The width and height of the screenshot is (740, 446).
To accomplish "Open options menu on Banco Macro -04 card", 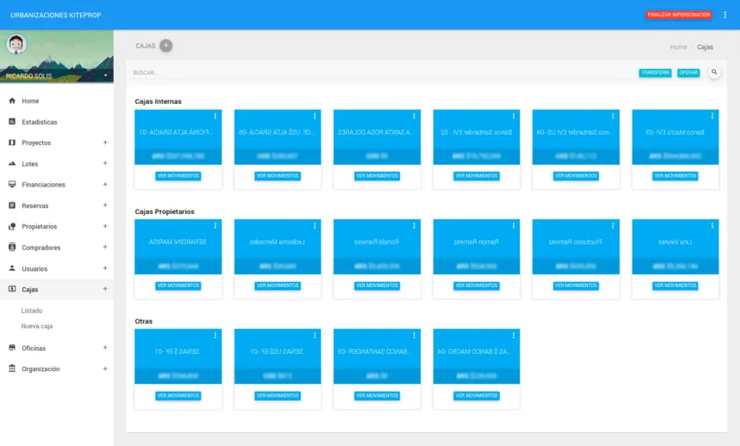I will 514,335.
